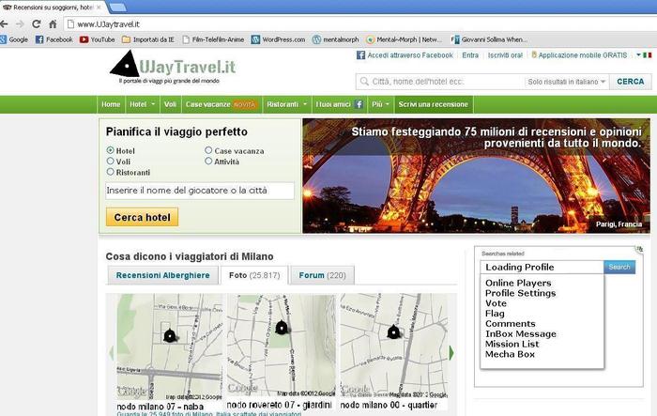Select Comments in suggestion list
The width and height of the screenshot is (657, 416).
[511, 324]
